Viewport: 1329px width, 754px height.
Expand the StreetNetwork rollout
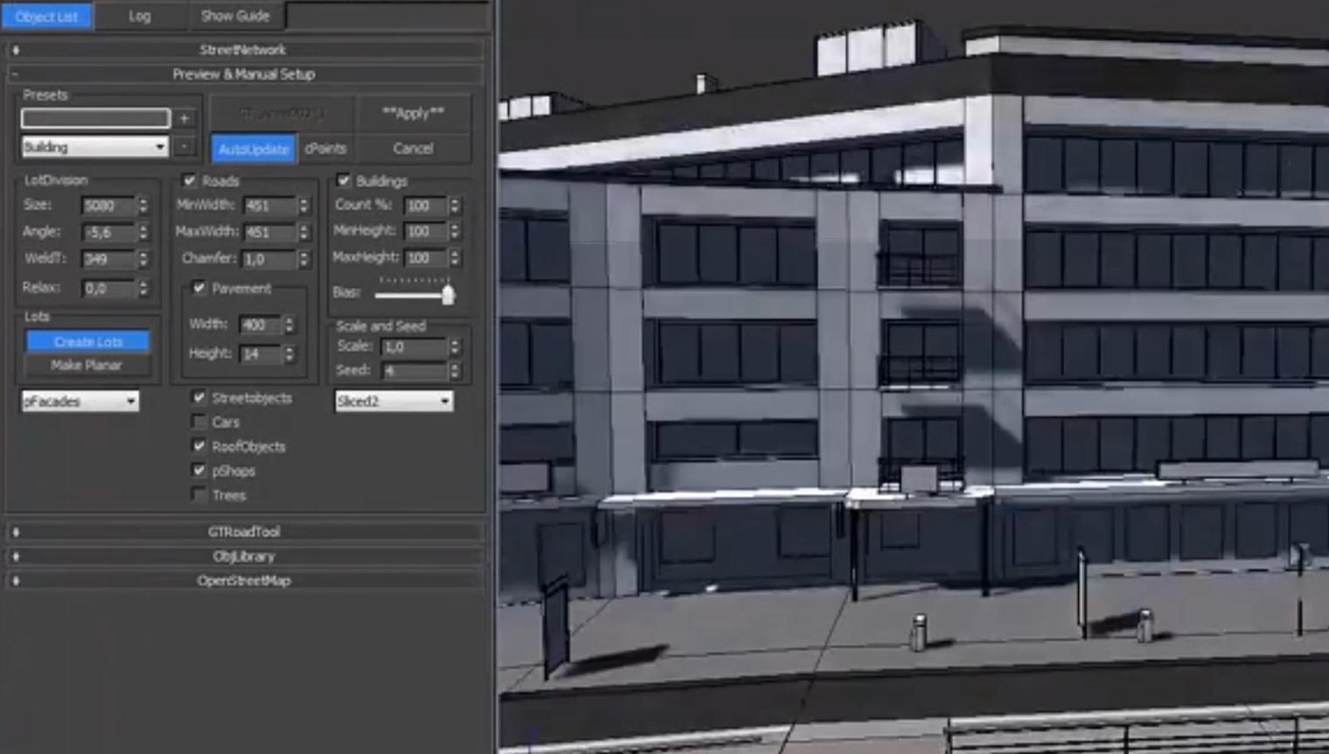click(x=243, y=50)
